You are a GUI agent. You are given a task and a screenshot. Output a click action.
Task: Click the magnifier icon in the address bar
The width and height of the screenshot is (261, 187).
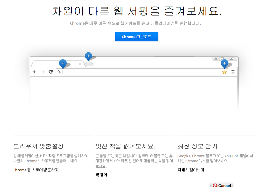(x=59, y=72)
